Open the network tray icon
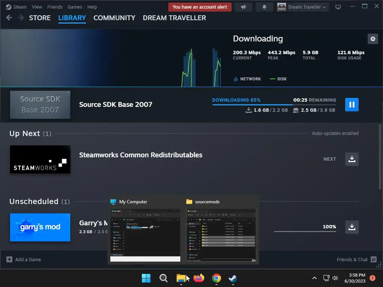383x287 pixels. point(326,278)
